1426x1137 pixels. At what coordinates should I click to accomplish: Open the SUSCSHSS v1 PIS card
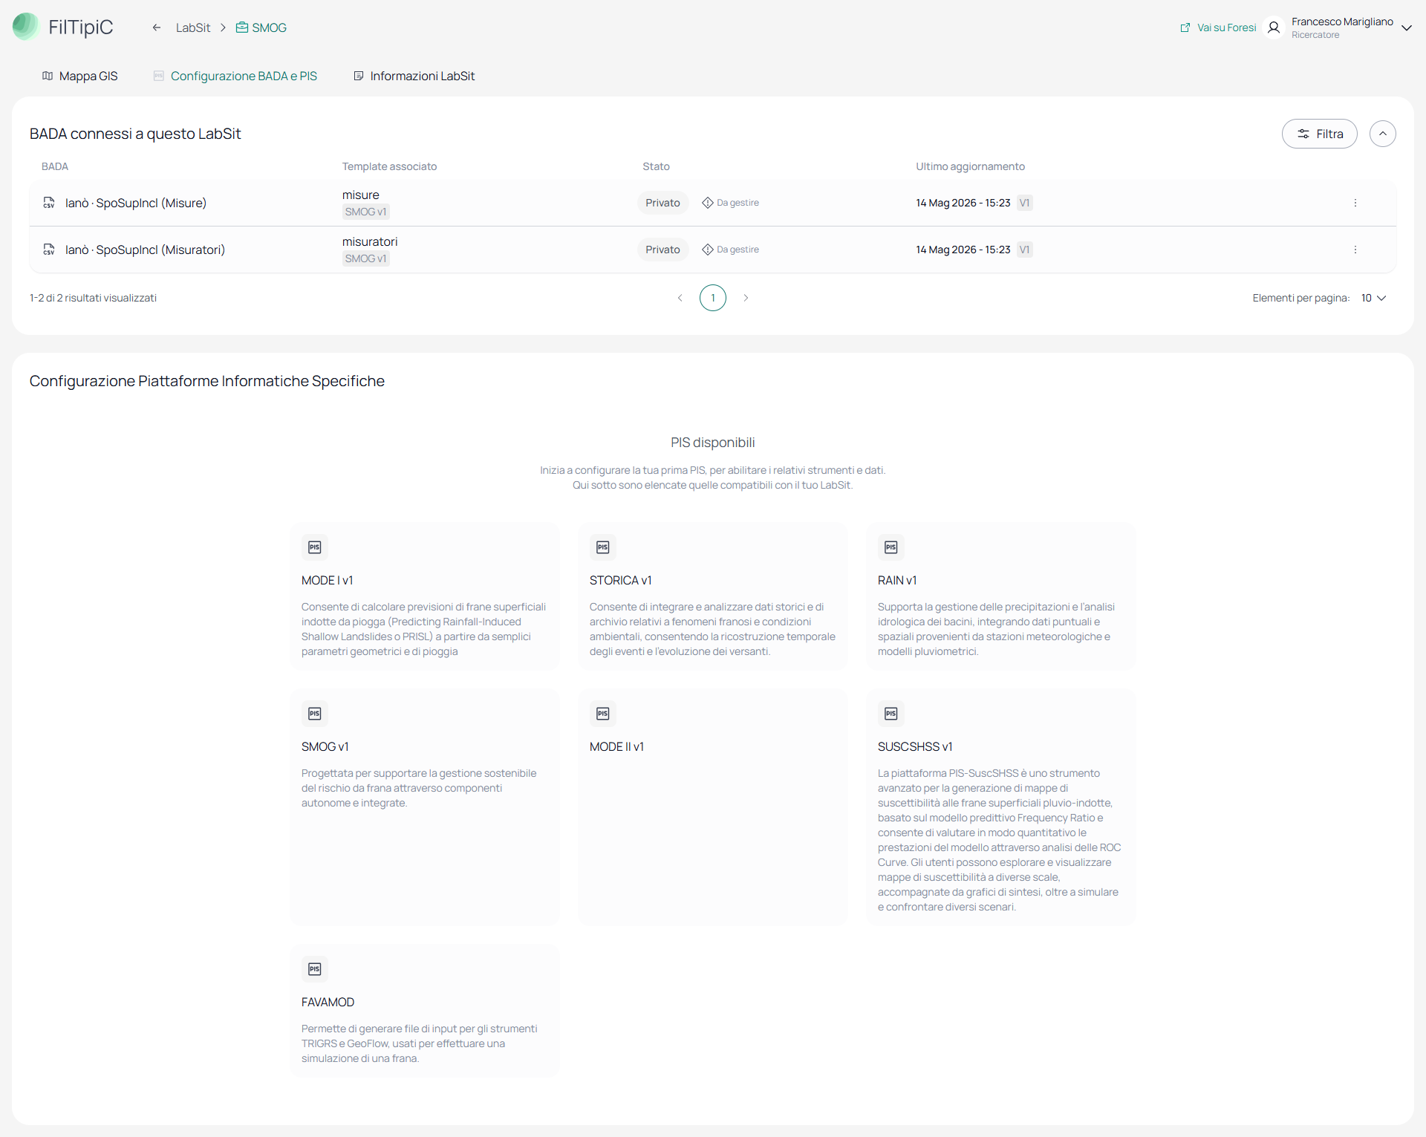1001,807
